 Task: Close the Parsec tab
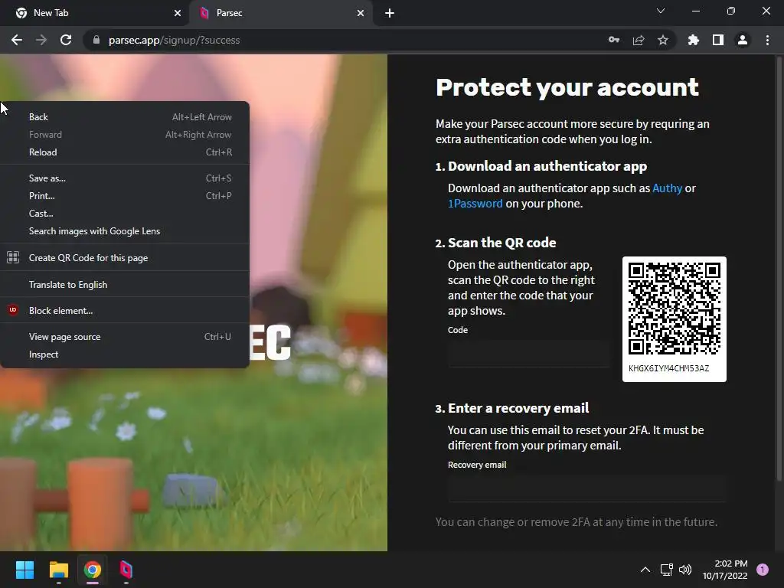(361, 13)
